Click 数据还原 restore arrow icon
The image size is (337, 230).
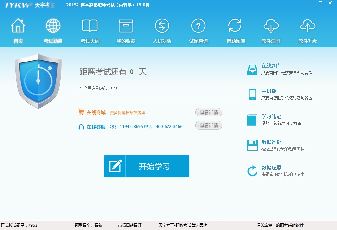(252, 171)
